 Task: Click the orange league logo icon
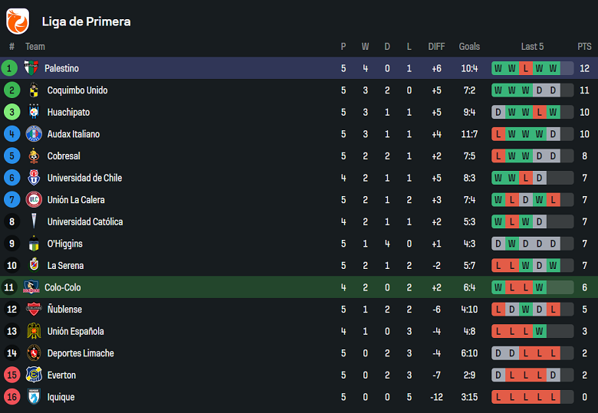18,21
